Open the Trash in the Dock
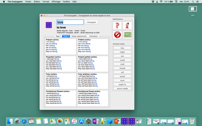The height and width of the screenshot is (126, 202). click(x=192, y=121)
